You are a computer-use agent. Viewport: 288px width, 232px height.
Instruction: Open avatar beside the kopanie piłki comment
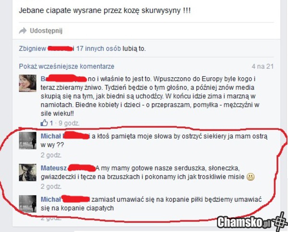click(28, 204)
